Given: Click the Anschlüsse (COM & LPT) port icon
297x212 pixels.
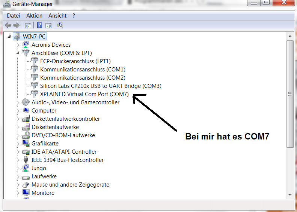Looking at the screenshot, I should tap(26, 53).
